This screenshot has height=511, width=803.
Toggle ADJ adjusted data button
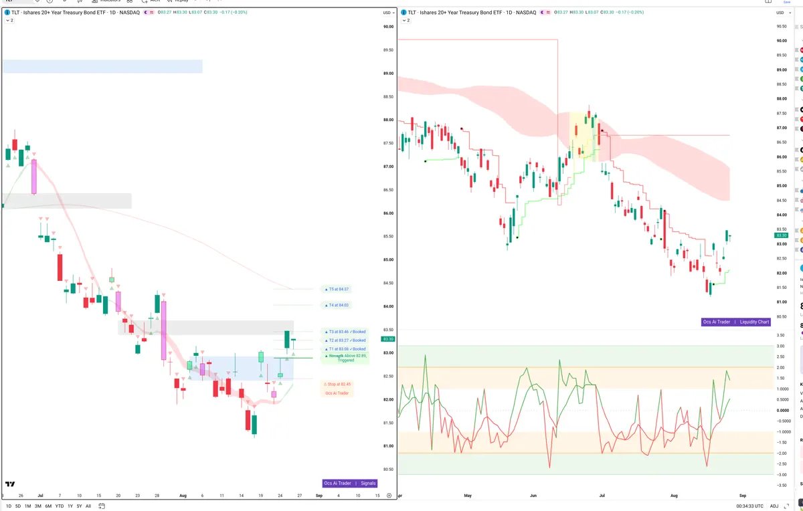774,506
